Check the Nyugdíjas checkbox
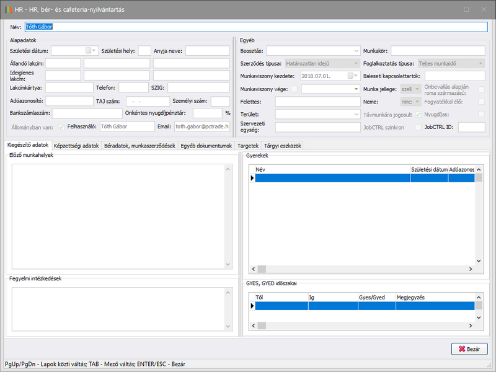The height and width of the screenshot is (372, 496). pos(482,114)
